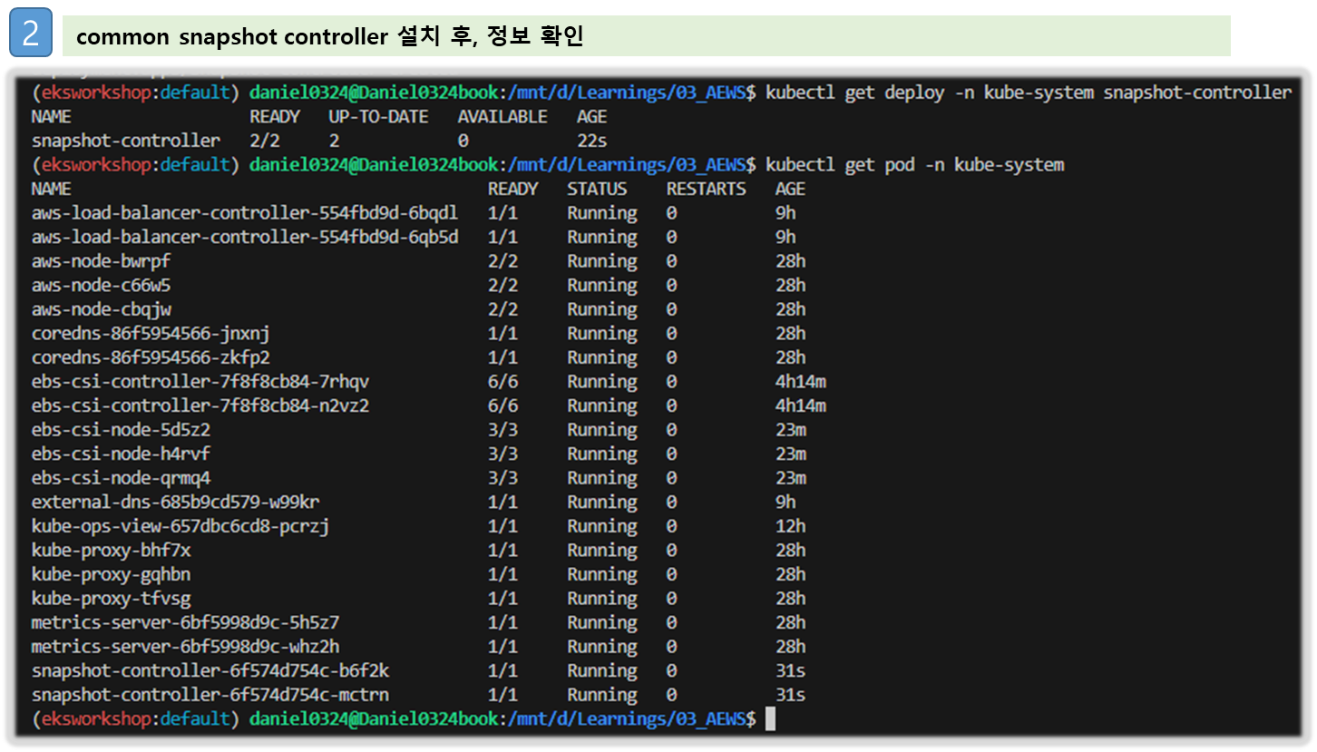Click the 4h14m age for ebs-csi-controller-7f8f8cb84-n2vz2
Screen dimensions: 1317x752
[x=801, y=405]
